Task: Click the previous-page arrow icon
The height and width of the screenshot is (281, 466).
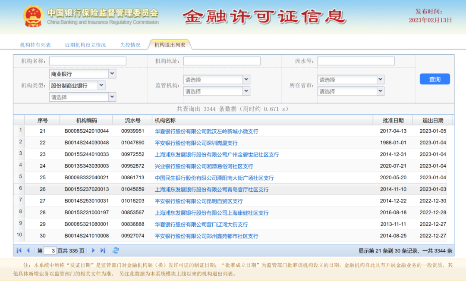Action: pyautogui.click(x=28, y=250)
